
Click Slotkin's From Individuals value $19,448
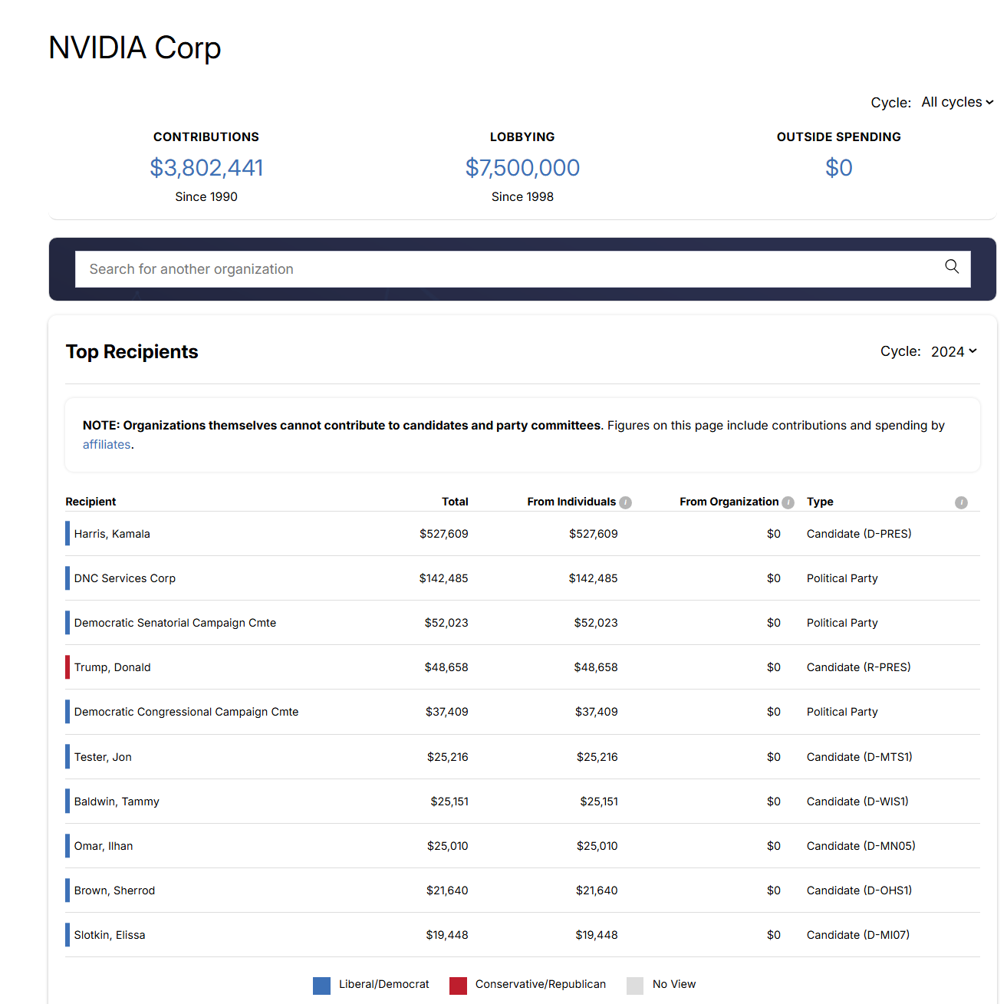597,935
